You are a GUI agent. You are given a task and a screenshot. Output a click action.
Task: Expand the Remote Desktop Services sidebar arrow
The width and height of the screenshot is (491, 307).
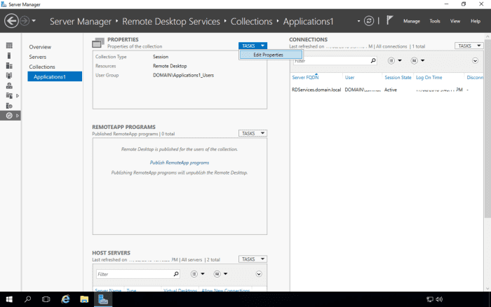click(18, 116)
